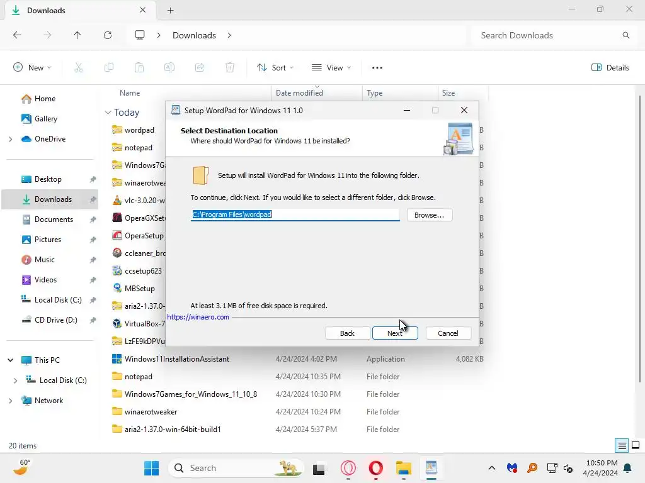
Task: Select Windows7Games_for_Windows_11_10_8 folder
Action: (x=191, y=394)
